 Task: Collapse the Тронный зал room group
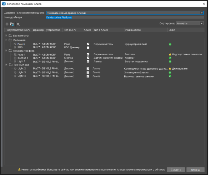[x=6, y=65]
